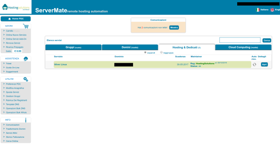Screen dimensions: 280x144
Task: Switch to the Domini tab
Action: tap(130, 47)
